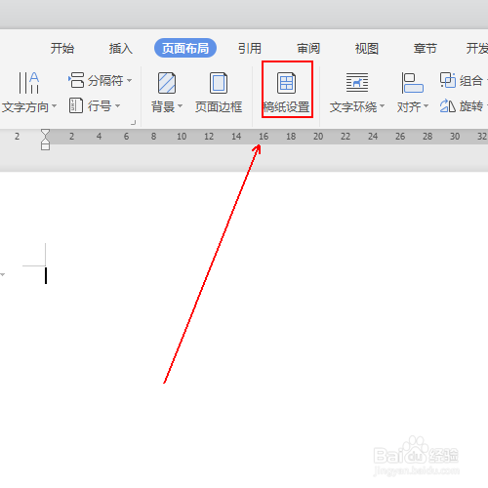Open the 开始 ribbon tab
This screenshot has height=488, width=488.
pos(62,49)
